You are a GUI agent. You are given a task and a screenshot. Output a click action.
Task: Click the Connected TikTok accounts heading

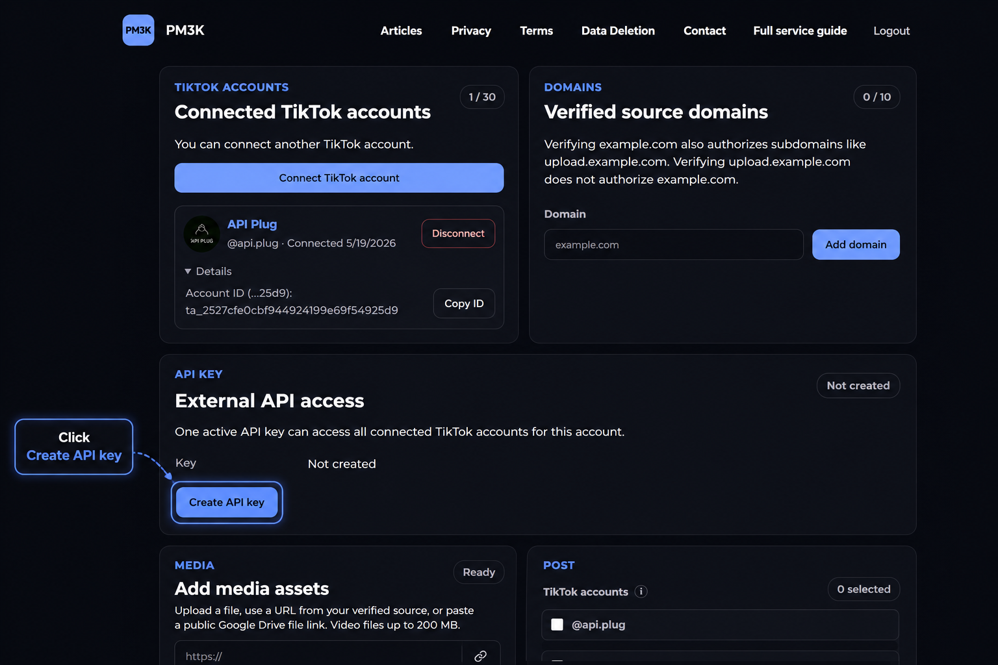(x=303, y=112)
